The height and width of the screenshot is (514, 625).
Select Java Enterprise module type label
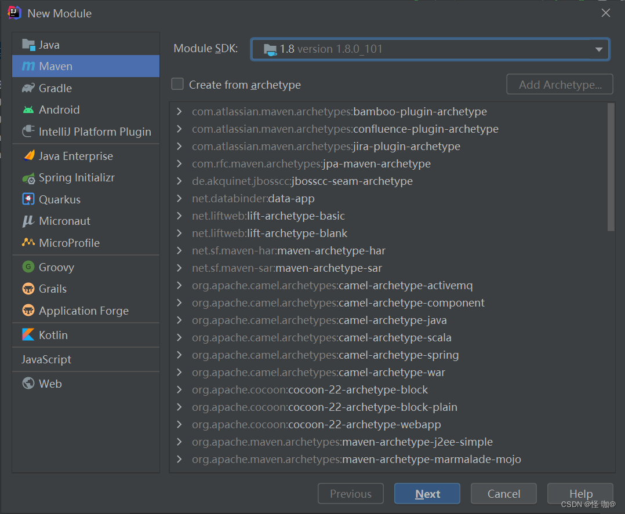coord(76,156)
